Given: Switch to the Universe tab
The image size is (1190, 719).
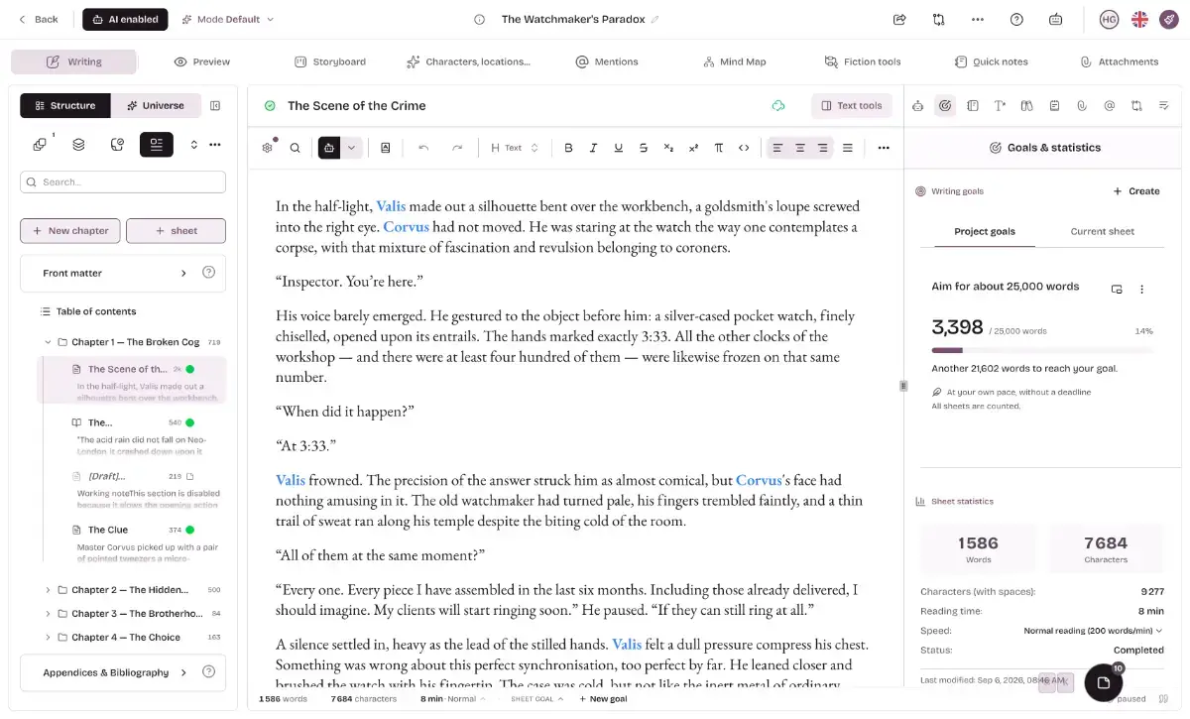Looking at the screenshot, I should [x=156, y=105].
